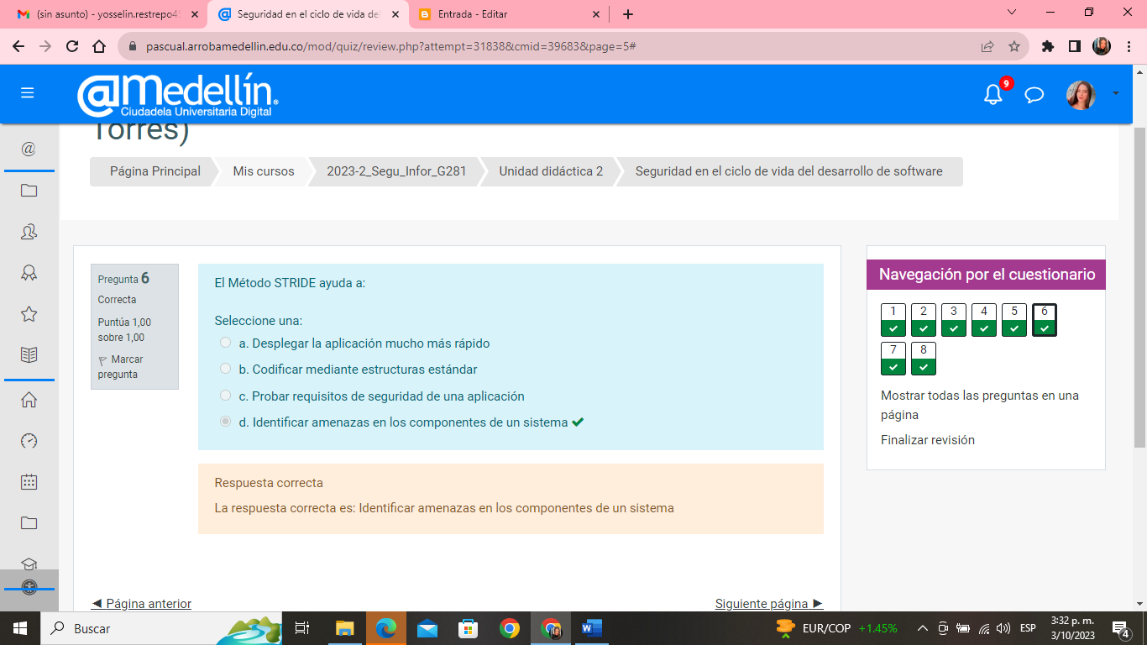Open the notifications bell
The image size is (1147, 645).
(x=993, y=94)
